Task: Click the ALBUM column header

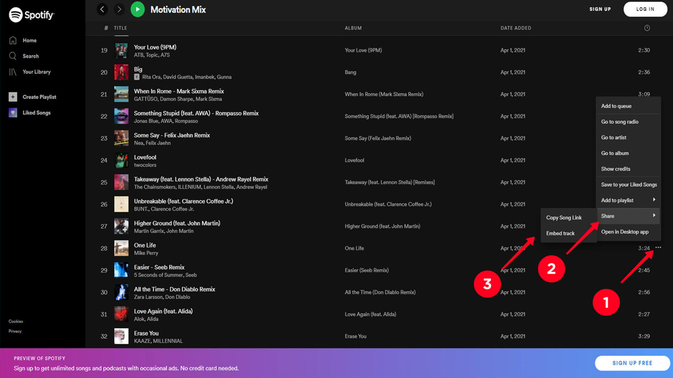Action: [x=353, y=28]
